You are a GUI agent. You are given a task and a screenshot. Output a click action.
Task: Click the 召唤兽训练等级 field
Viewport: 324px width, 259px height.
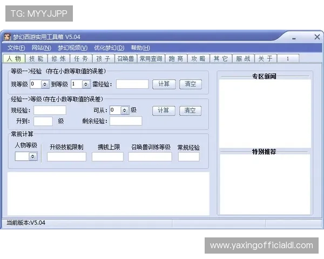click(x=150, y=157)
